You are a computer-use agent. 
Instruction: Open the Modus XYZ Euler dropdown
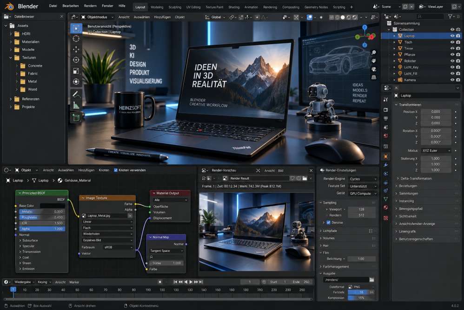[x=436, y=150]
